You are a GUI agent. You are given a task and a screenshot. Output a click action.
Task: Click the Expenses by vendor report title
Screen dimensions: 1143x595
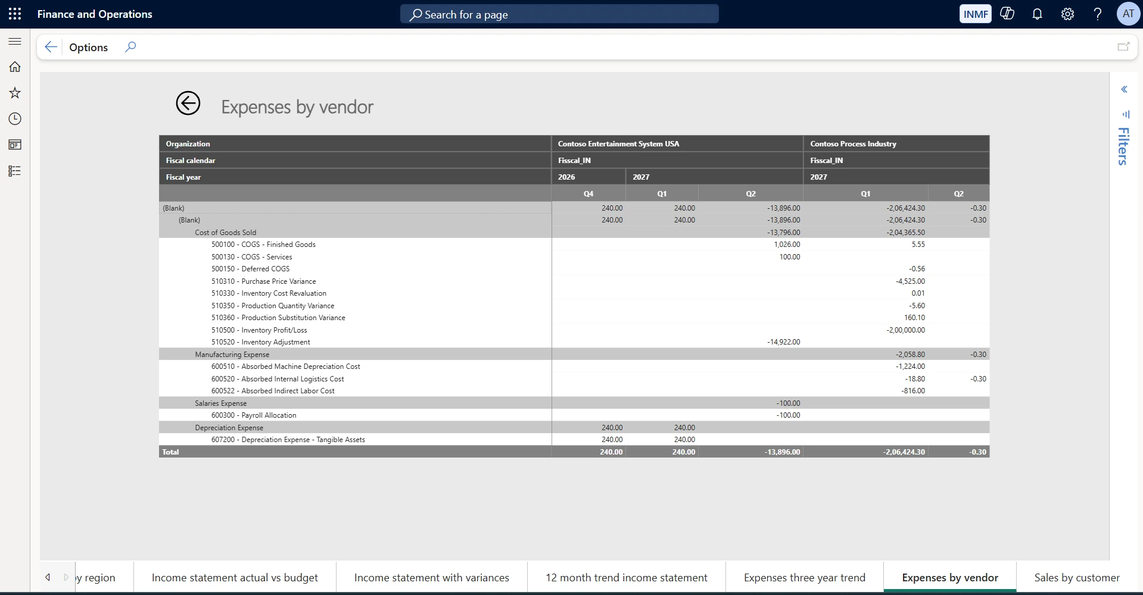click(297, 107)
